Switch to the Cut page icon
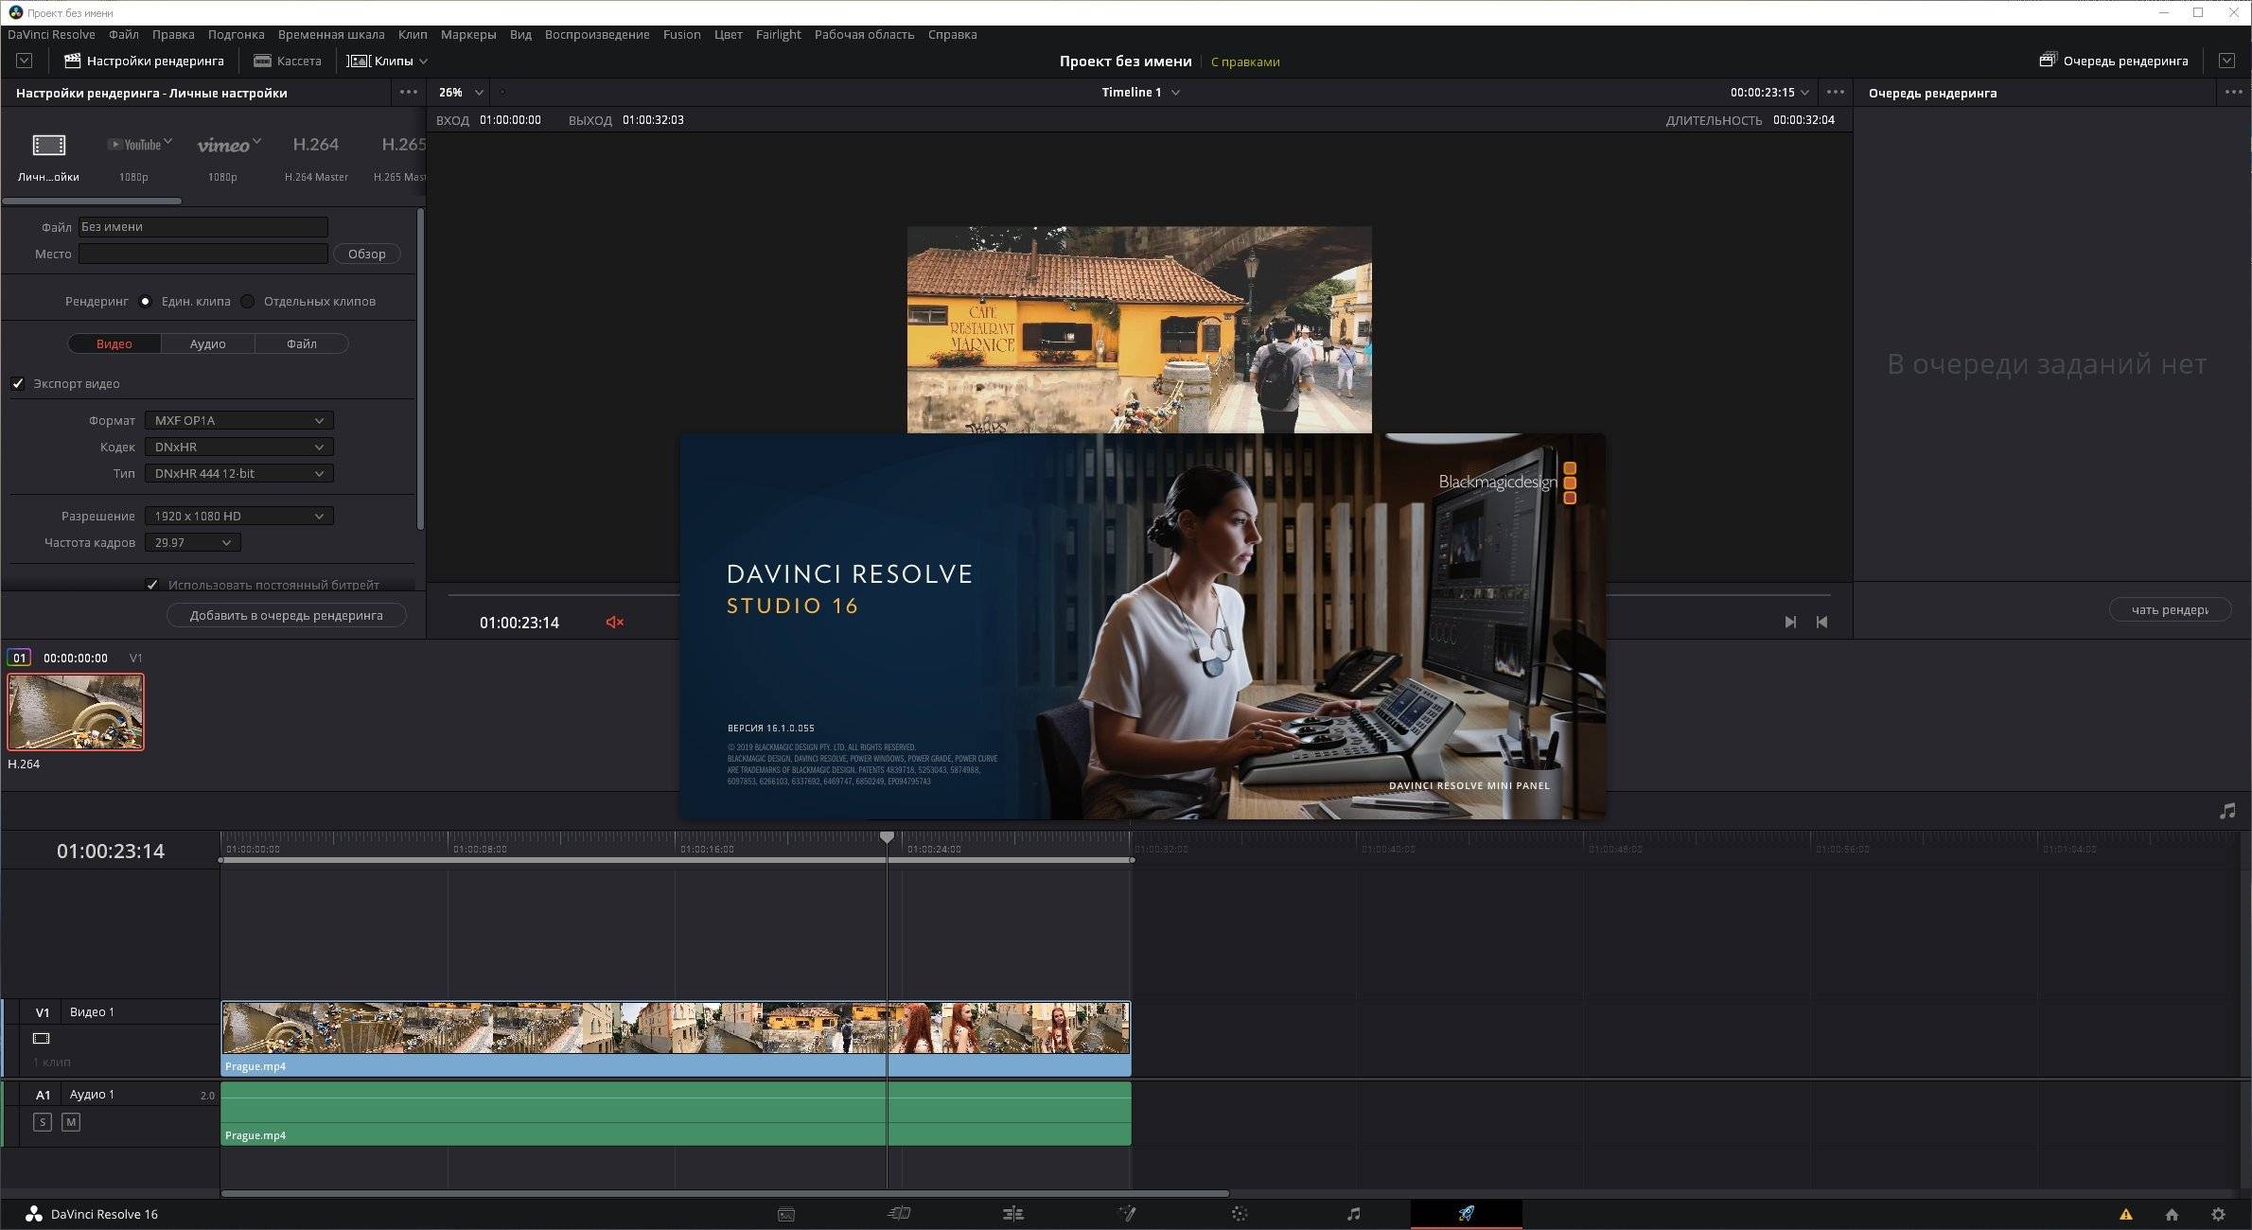 [x=899, y=1214]
